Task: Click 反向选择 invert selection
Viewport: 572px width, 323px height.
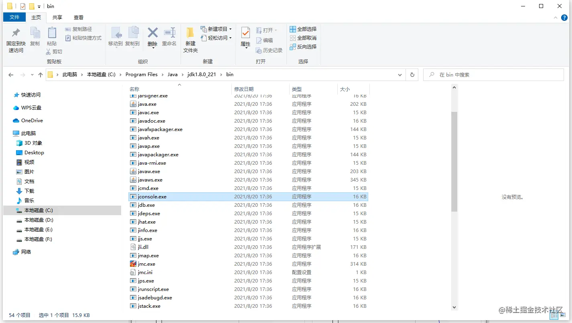Action: (x=303, y=47)
